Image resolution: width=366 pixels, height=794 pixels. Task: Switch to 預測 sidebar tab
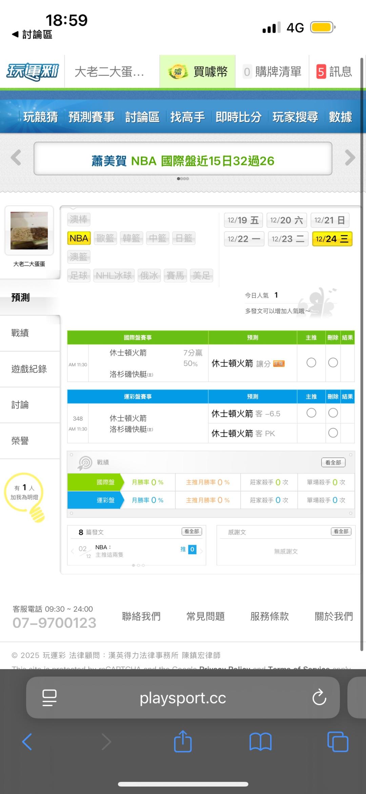pos(30,297)
